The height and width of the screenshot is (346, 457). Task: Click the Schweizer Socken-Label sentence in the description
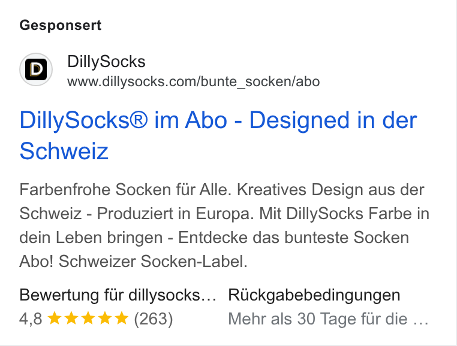154,262
